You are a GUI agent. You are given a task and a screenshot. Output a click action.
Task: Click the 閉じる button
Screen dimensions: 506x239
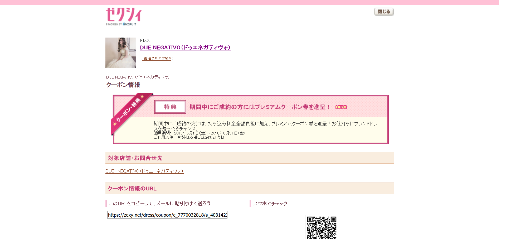[384, 12]
